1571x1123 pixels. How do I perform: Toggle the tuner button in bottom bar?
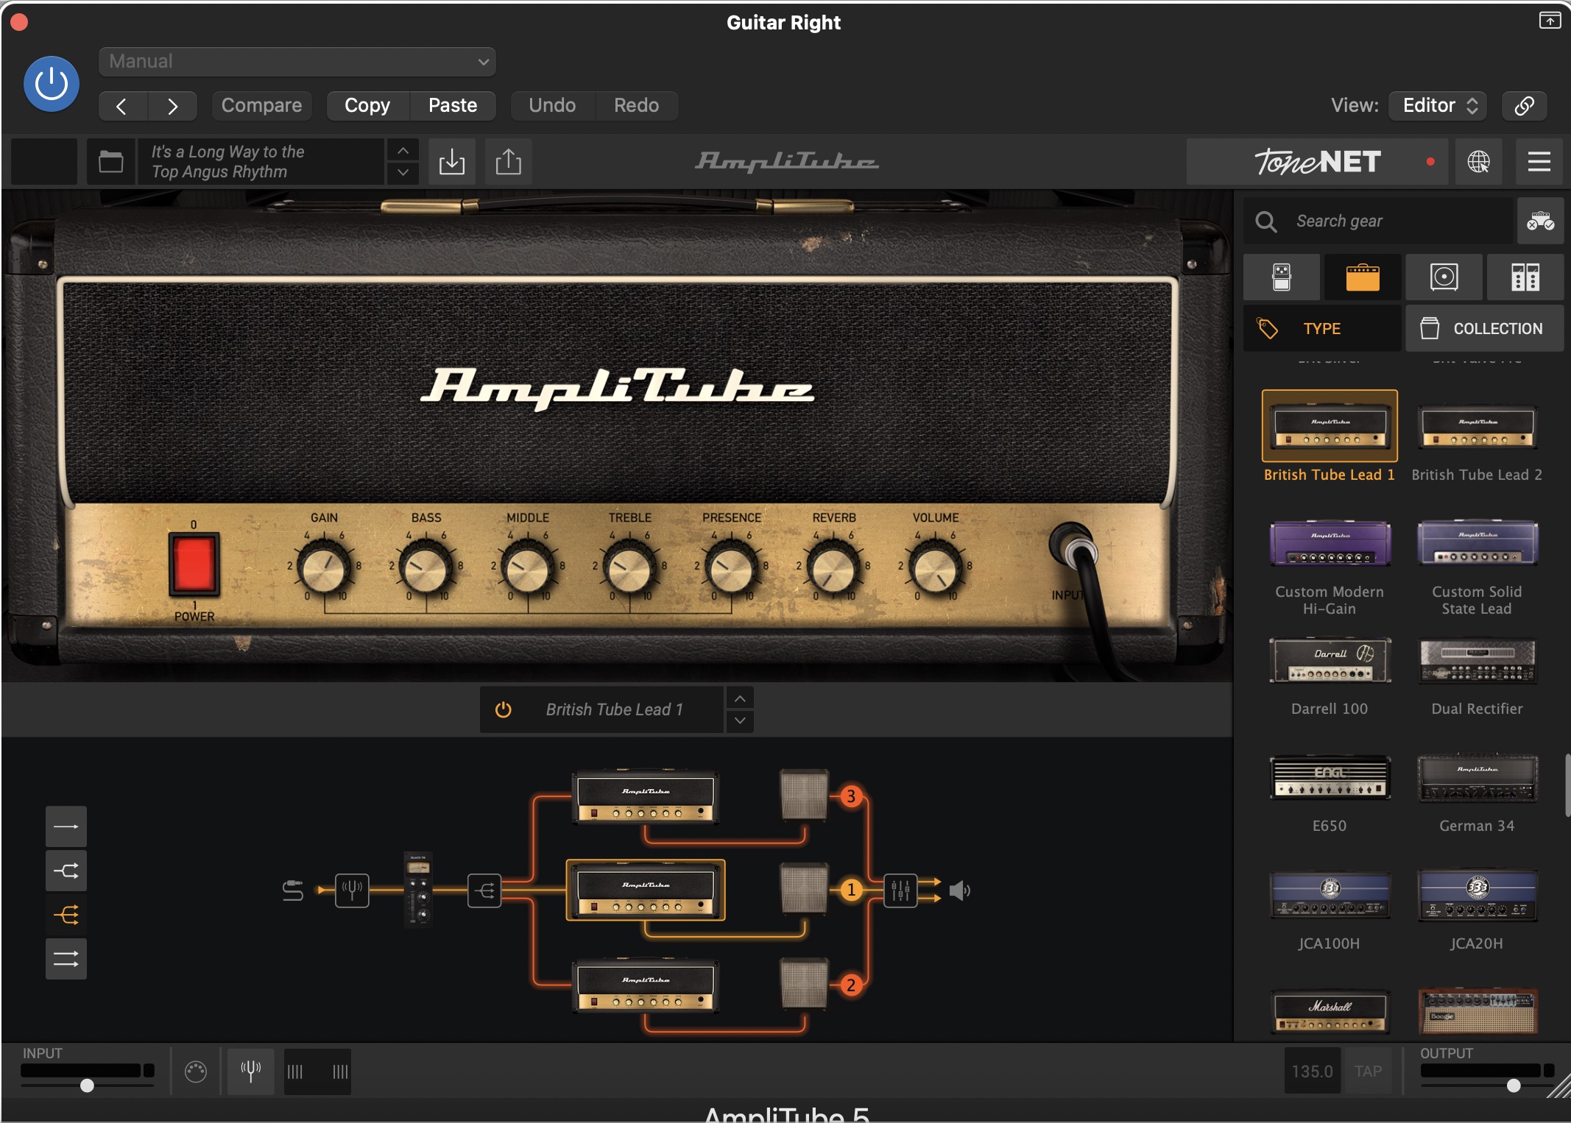pos(251,1071)
